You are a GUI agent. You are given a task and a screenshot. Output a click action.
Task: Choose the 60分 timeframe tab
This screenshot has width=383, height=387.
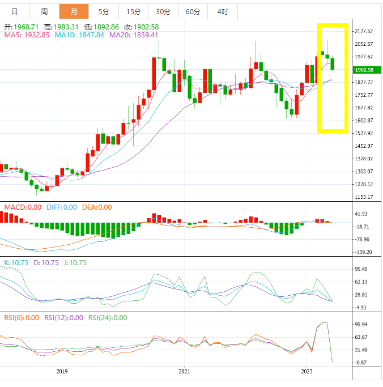pos(193,11)
